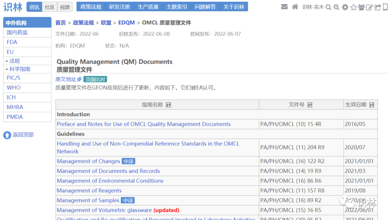Click external link icon beside 原文地址

79,79
